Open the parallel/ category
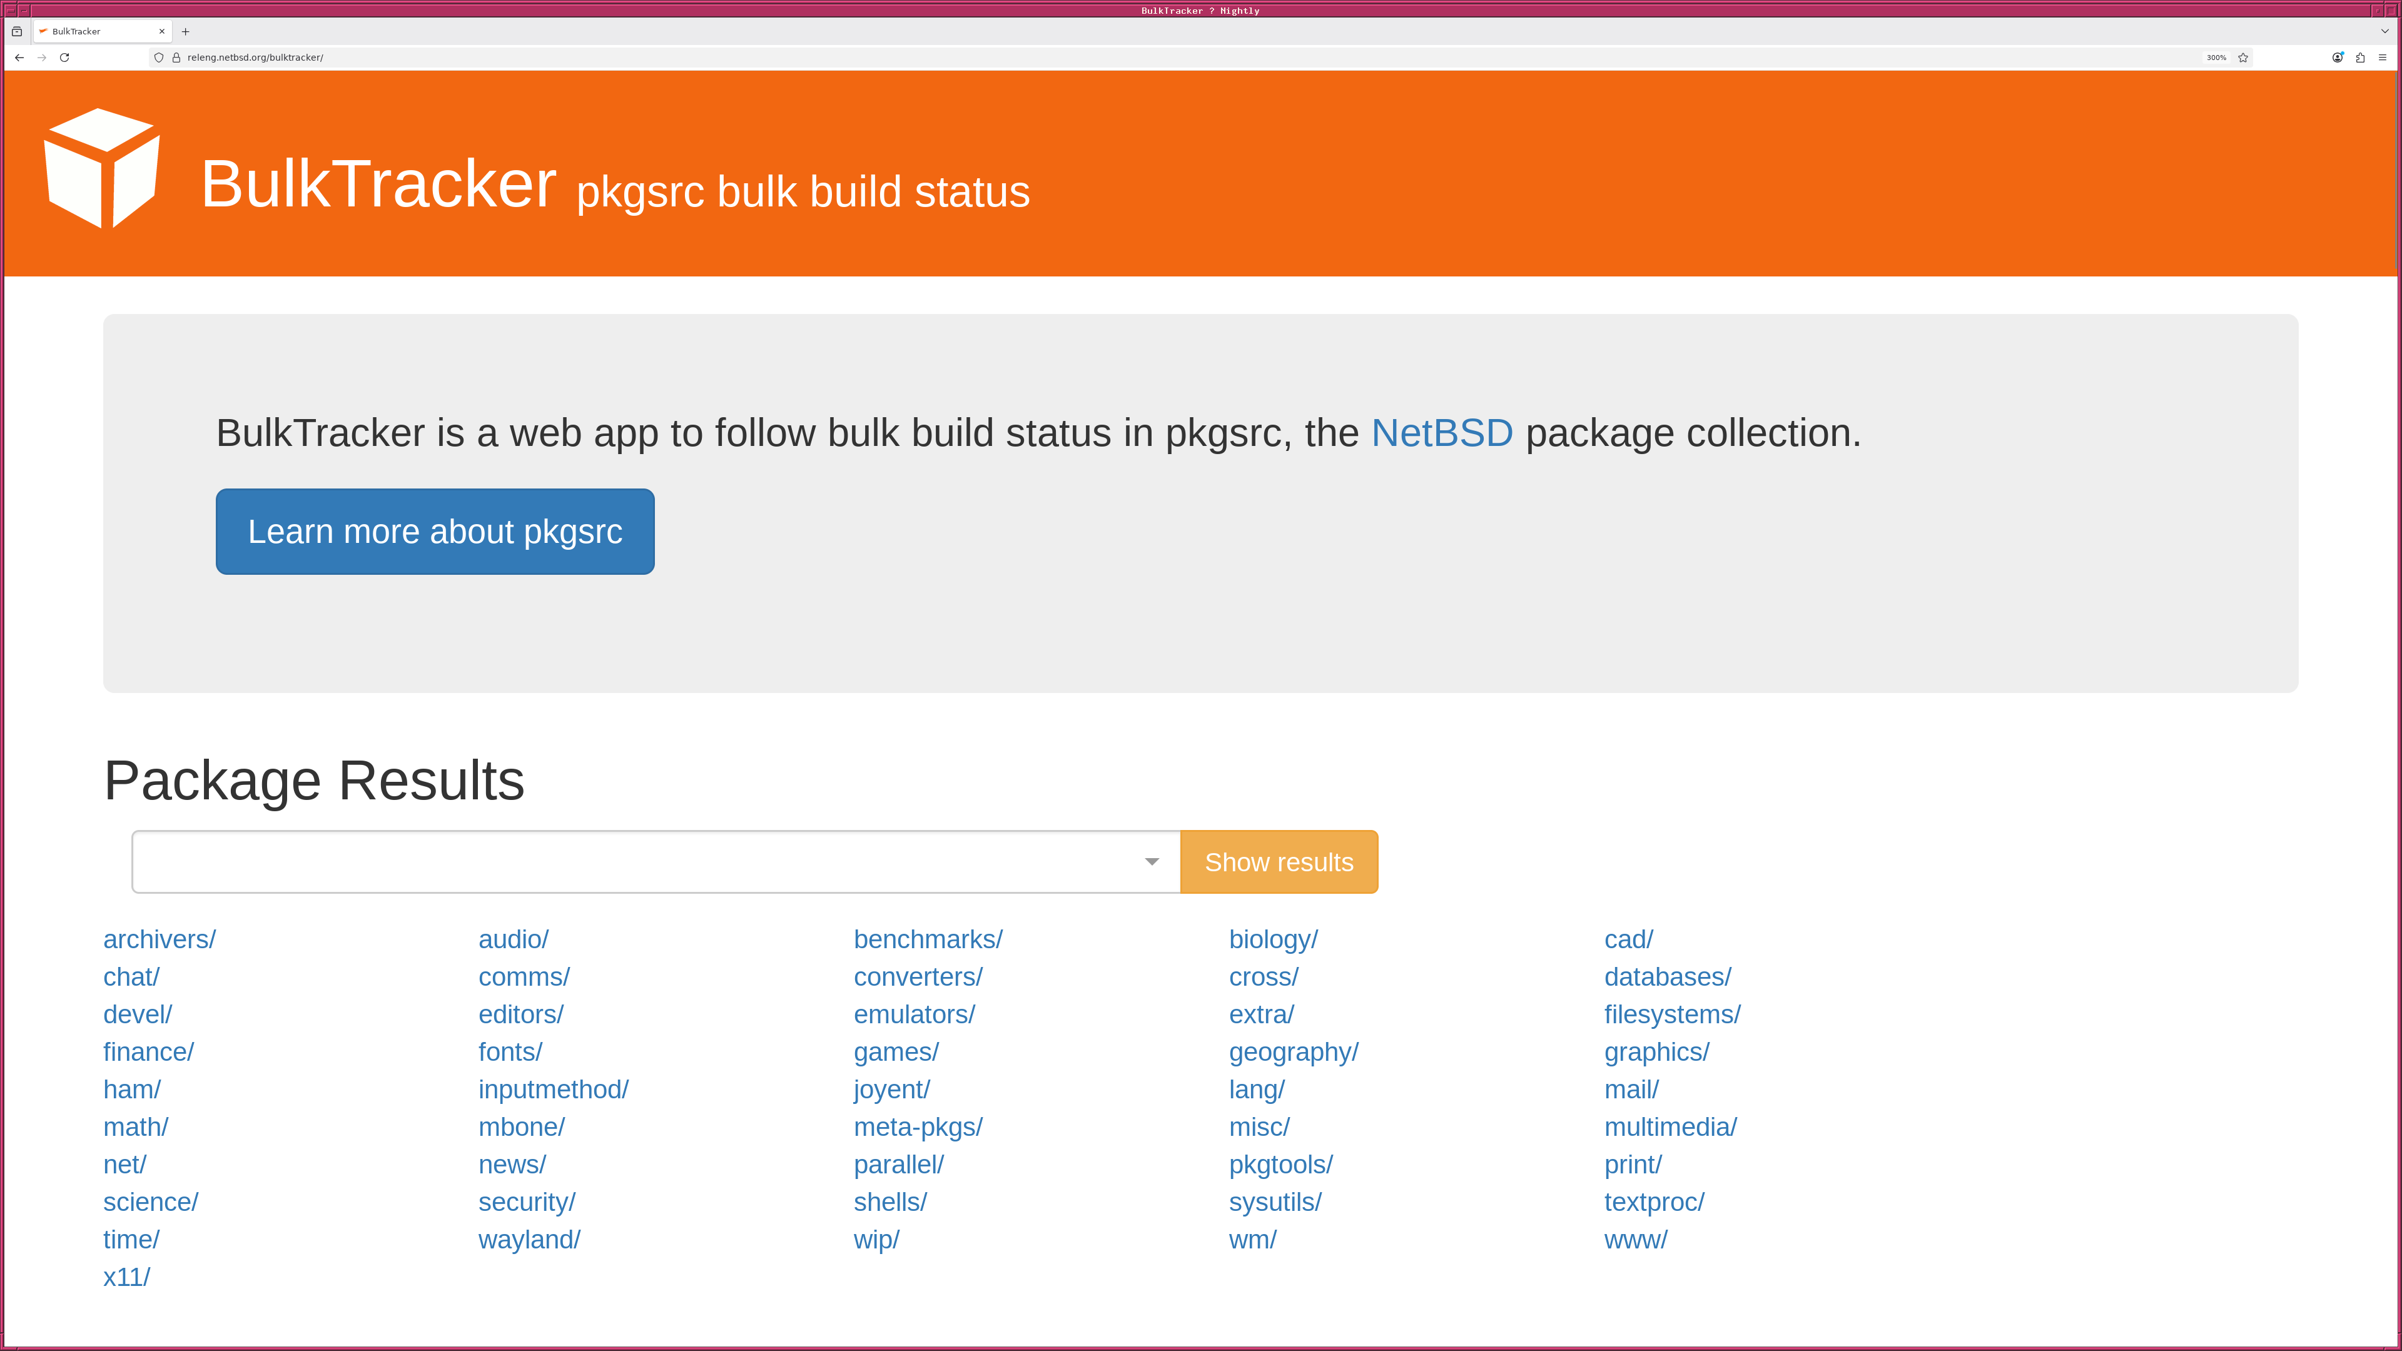 click(x=899, y=1165)
